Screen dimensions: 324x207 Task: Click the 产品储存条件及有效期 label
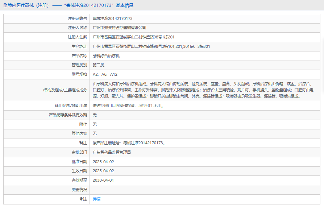pyautogui.click(x=68, y=115)
